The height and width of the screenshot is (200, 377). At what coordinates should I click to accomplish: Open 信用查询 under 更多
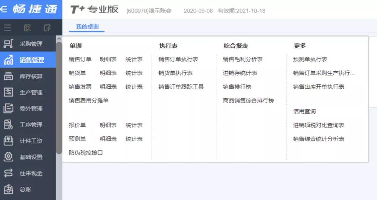304,111
